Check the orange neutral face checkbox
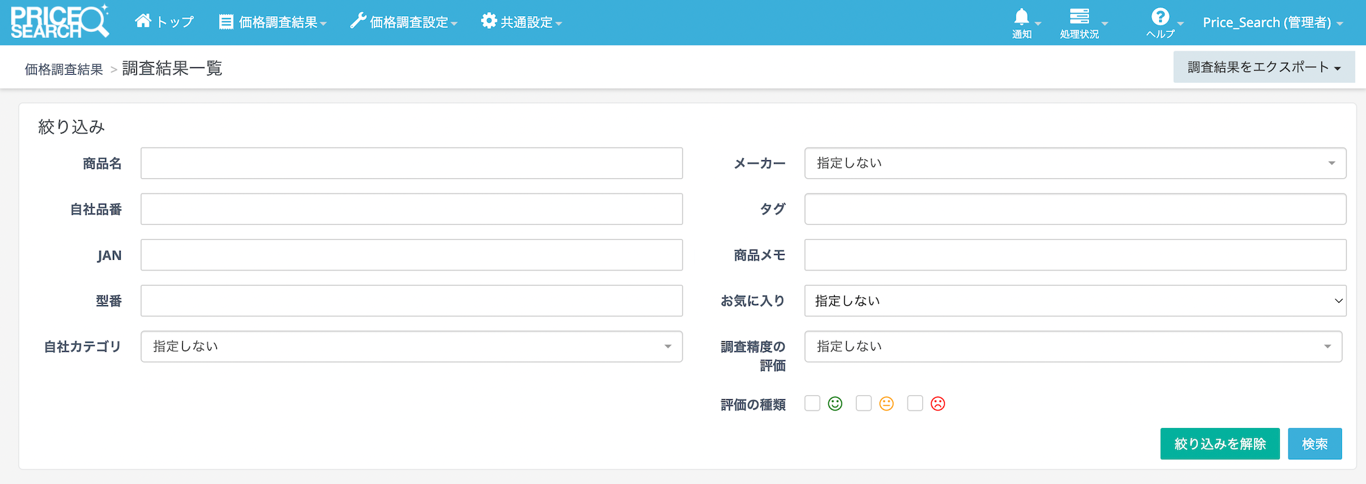This screenshot has height=484, width=1366. pos(864,403)
